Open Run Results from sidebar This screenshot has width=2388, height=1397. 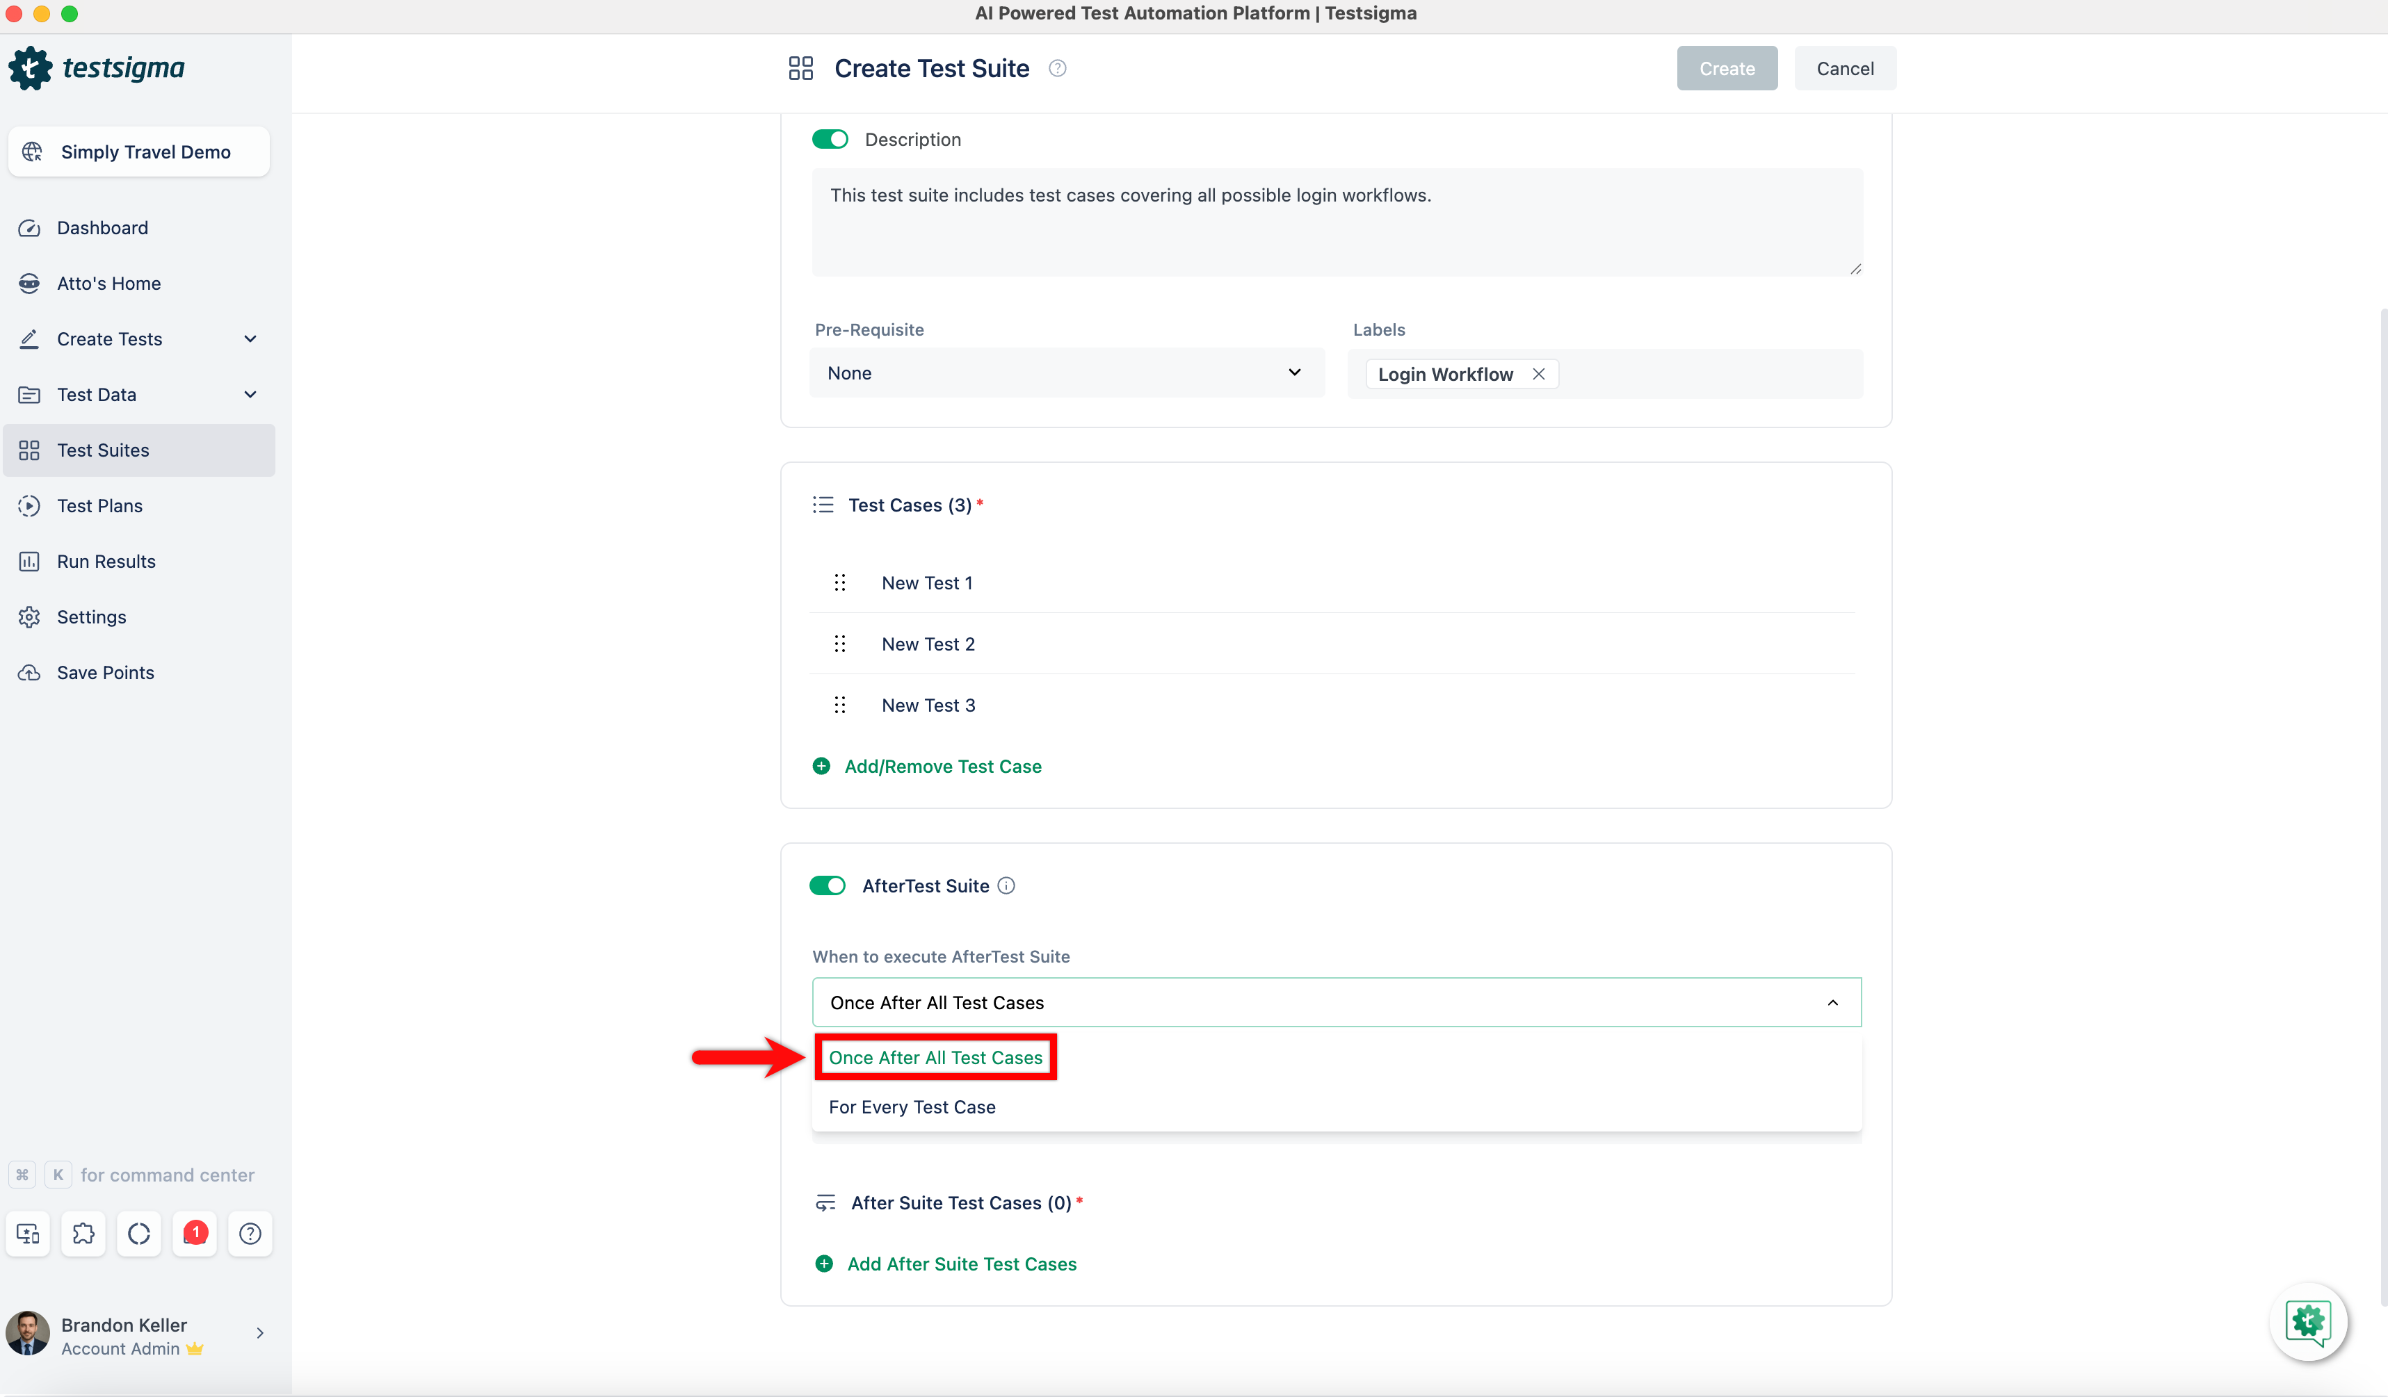[106, 562]
